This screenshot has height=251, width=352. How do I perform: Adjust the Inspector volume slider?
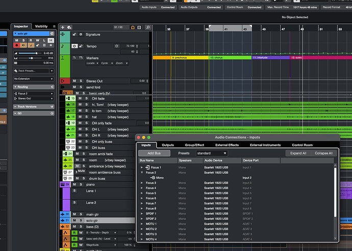tap(30, 53)
